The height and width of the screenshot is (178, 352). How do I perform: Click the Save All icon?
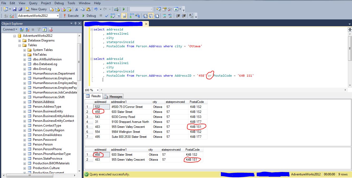(20, 9)
